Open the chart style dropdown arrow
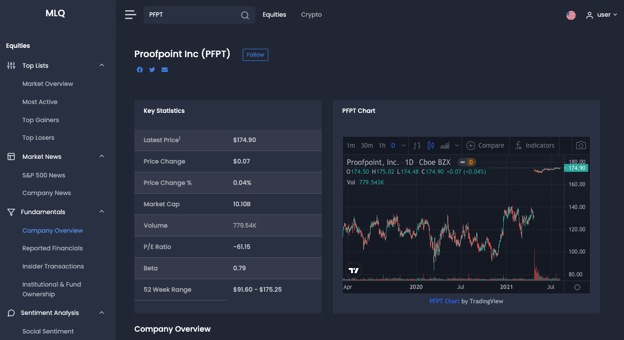The width and height of the screenshot is (624, 340). pos(457,145)
